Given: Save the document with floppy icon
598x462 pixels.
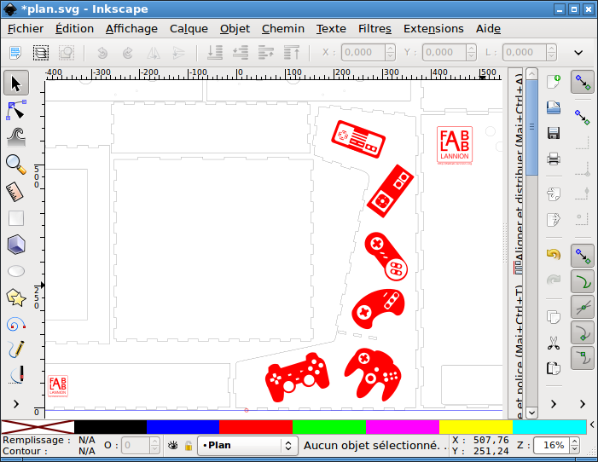Looking at the screenshot, I should click(554, 133).
